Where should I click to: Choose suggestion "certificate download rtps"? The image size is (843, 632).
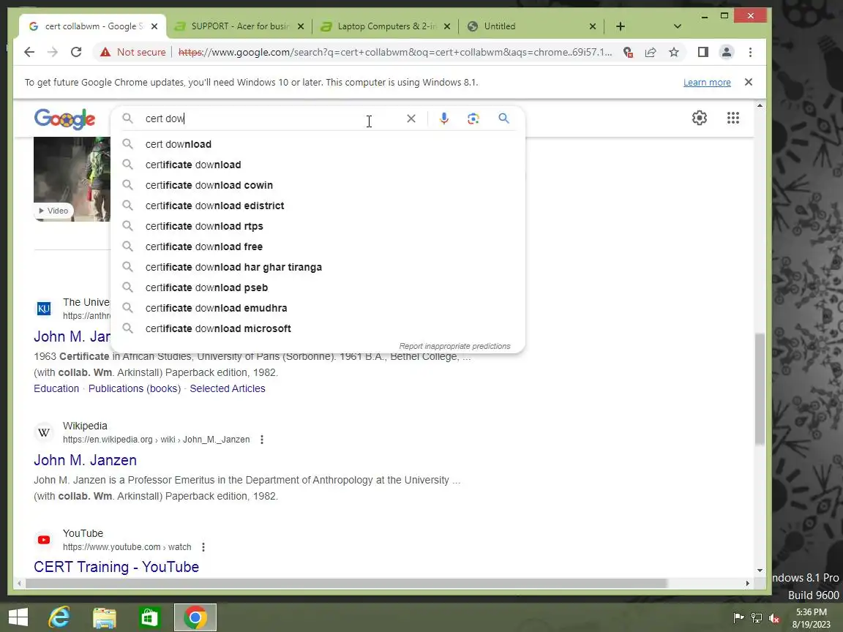318,226
